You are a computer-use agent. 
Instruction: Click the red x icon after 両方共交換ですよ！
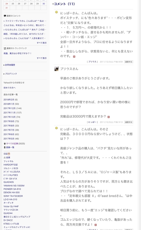pos(96,225)
